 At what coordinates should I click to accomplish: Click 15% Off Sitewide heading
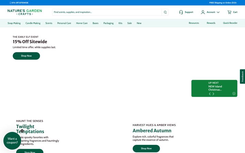[30, 42]
